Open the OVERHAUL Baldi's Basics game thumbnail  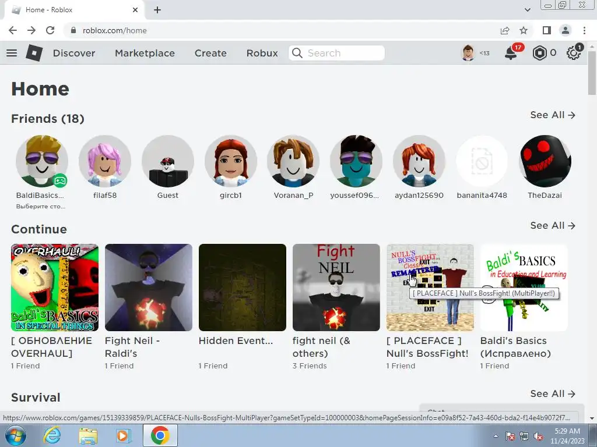click(x=55, y=288)
